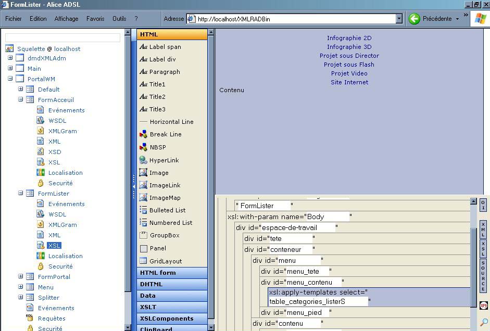Select the GridLayout palette item
This screenshot has width=490, height=331.
pos(165,261)
